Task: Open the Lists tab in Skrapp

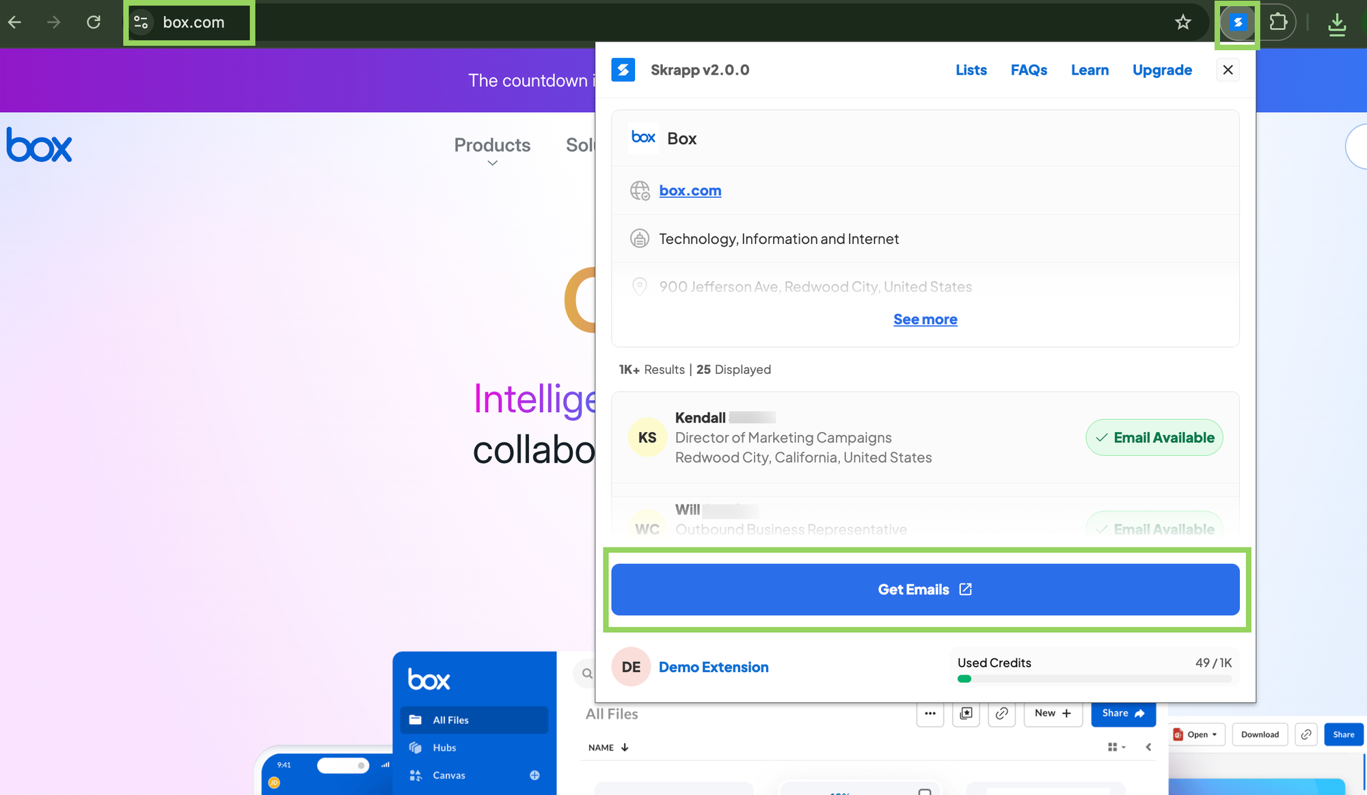Action: click(971, 70)
